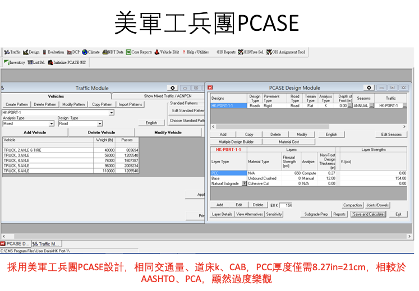Switch to PCASE D... window tab at bottom
This screenshot has height=291, width=419.
click(16, 244)
